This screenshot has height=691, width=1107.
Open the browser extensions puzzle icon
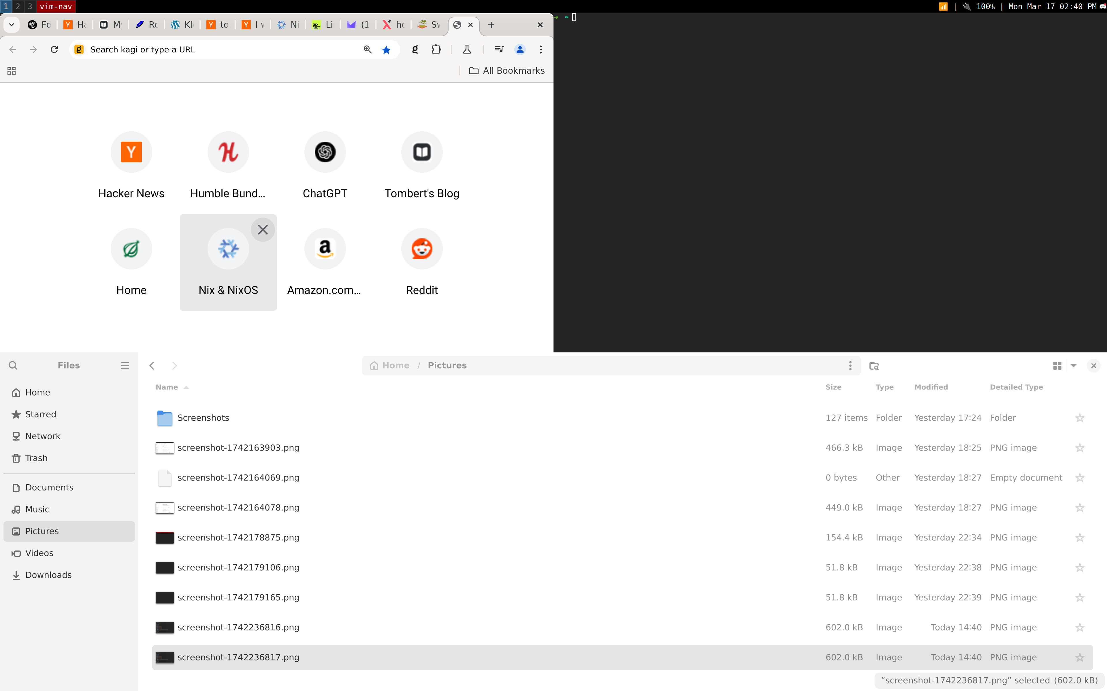point(436,49)
